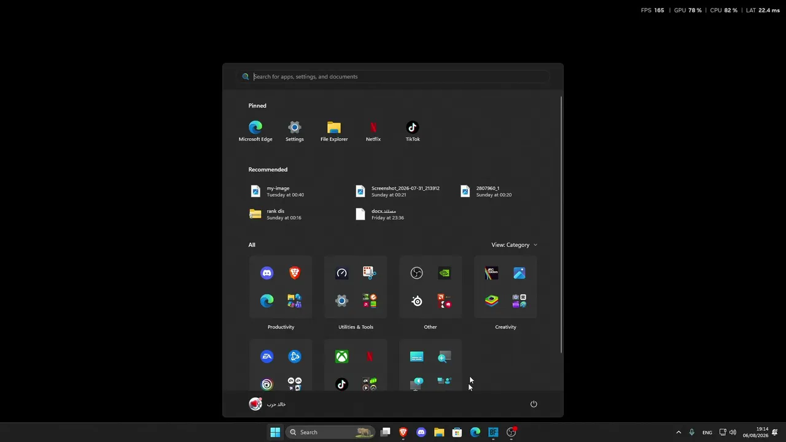The width and height of the screenshot is (786, 442).
Task: Open the pinned Microsoft Edge app
Action: [255, 131]
